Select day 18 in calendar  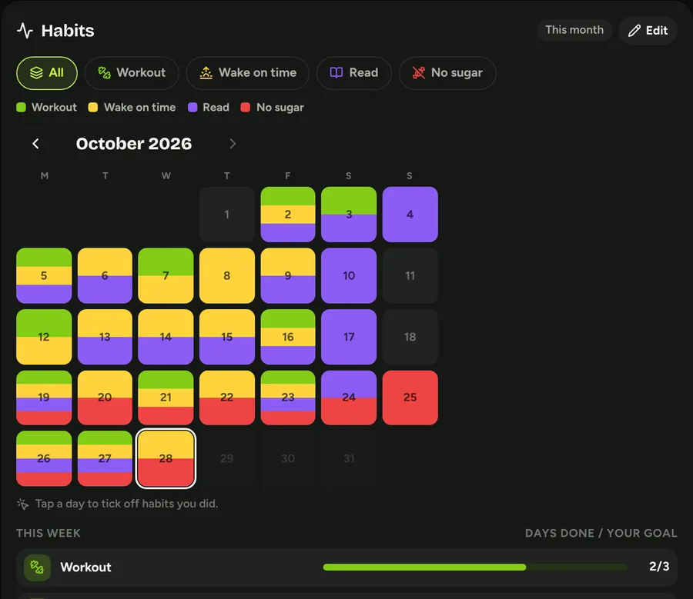coord(410,337)
